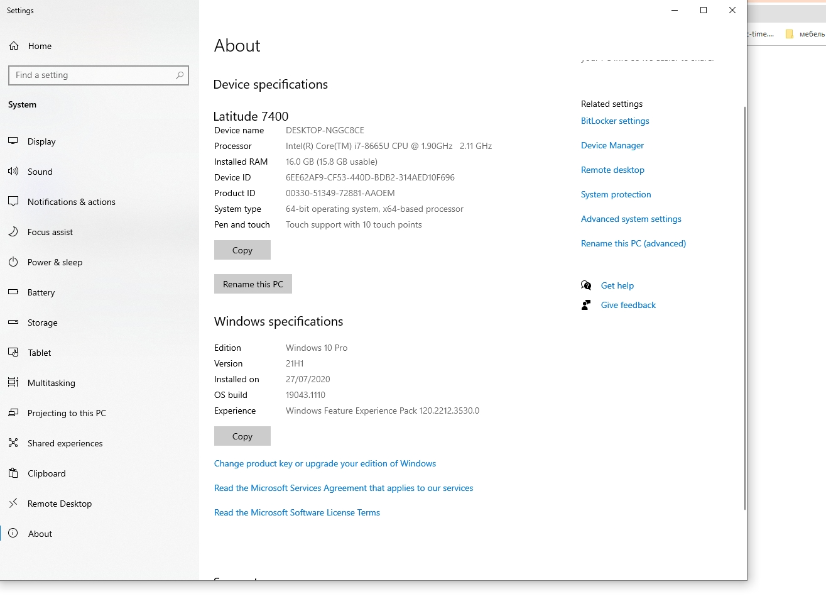This screenshot has width=826, height=601.
Task: Open BitLocker settings link
Action: (x=615, y=121)
